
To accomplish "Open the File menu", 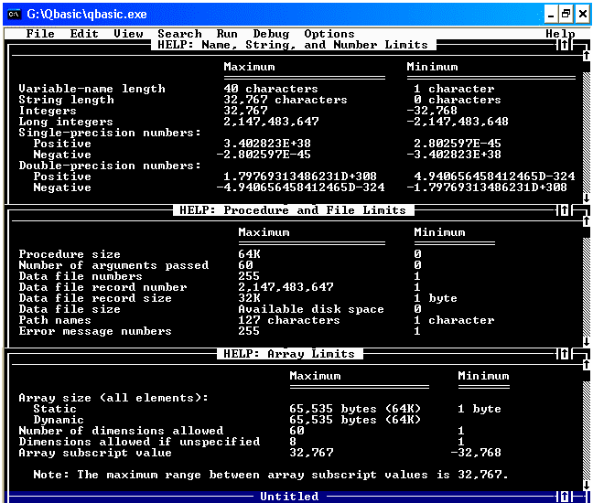I will point(40,34).
